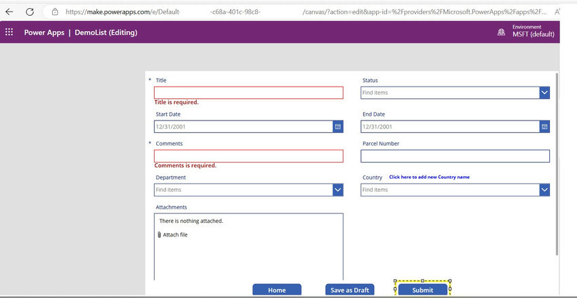Viewport: 577px width, 298px height.
Task: Click the End Date text field
Action: tap(450, 127)
